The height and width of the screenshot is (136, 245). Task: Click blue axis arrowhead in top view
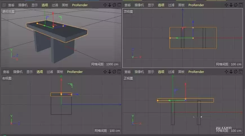coord(193,22)
